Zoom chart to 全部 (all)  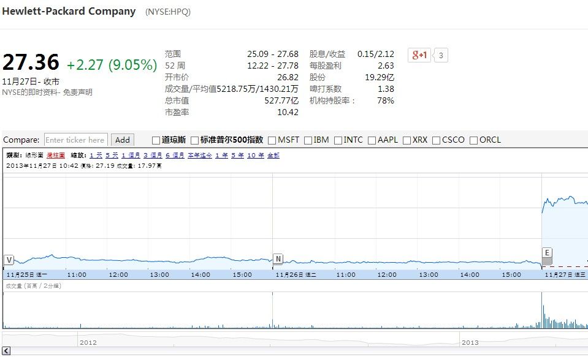tap(273, 155)
